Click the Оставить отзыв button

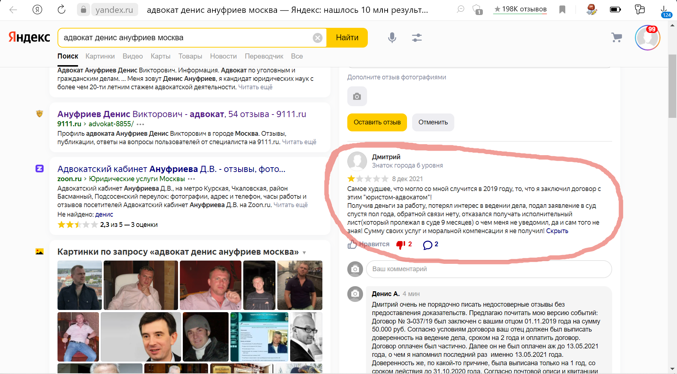[377, 122]
